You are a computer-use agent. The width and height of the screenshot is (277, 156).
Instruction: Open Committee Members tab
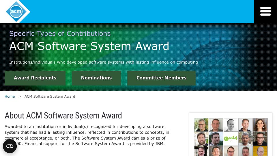point(161,78)
